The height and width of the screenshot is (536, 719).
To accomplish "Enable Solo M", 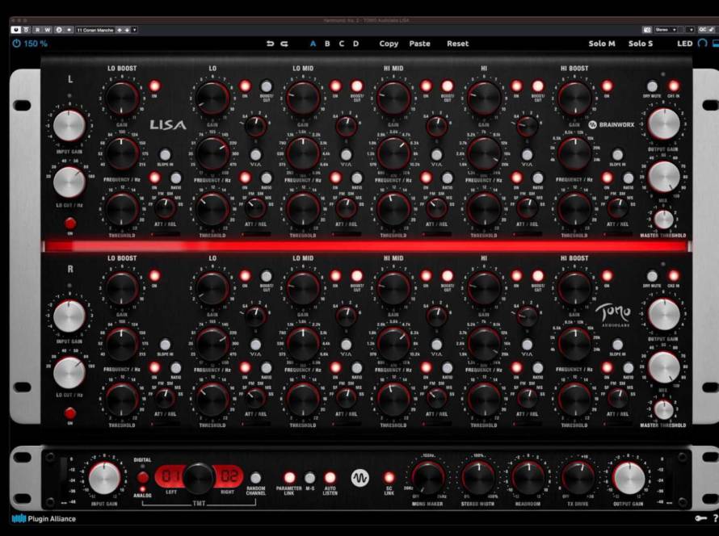I will pyautogui.click(x=602, y=44).
